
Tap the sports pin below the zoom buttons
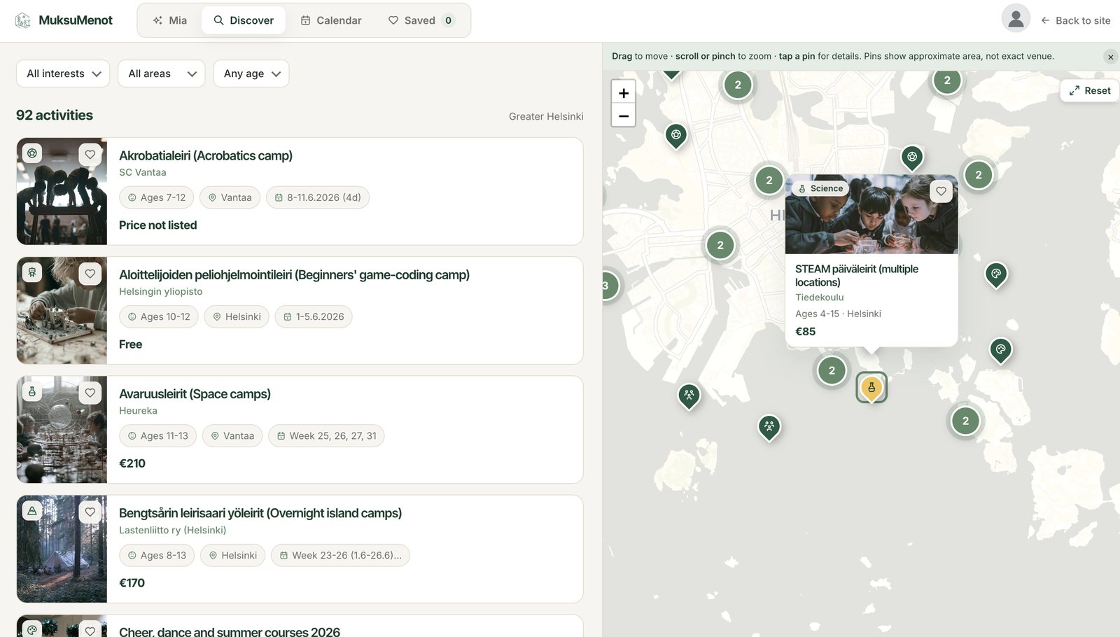click(x=675, y=135)
